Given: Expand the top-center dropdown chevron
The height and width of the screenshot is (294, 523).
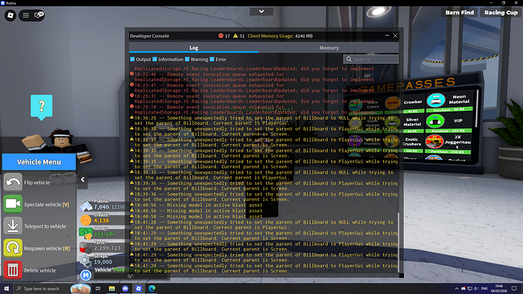Looking at the screenshot, I should pos(261,11).
